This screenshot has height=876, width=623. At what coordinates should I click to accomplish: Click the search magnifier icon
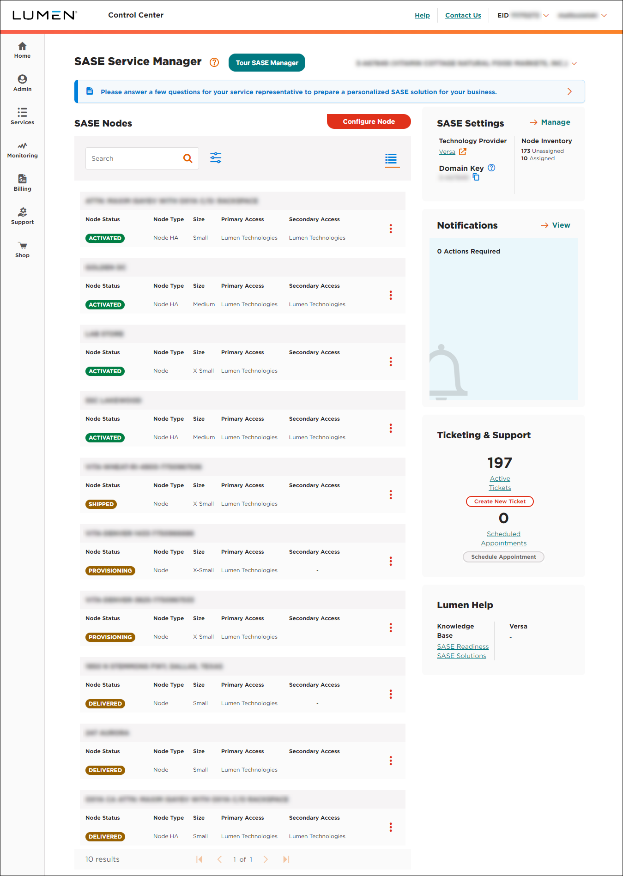[x=188, y=158]
